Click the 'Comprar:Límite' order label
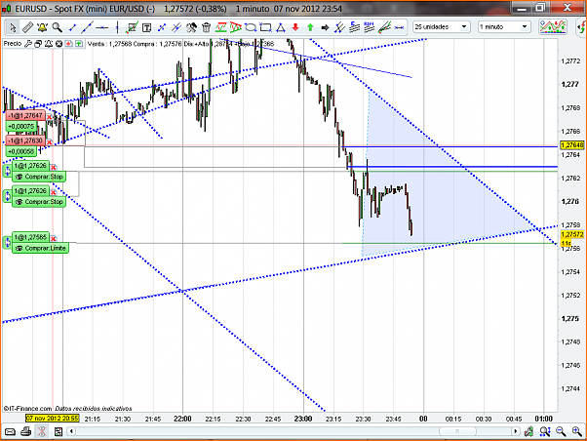Screen dimensions: 587x441 (x=41, y=248)
